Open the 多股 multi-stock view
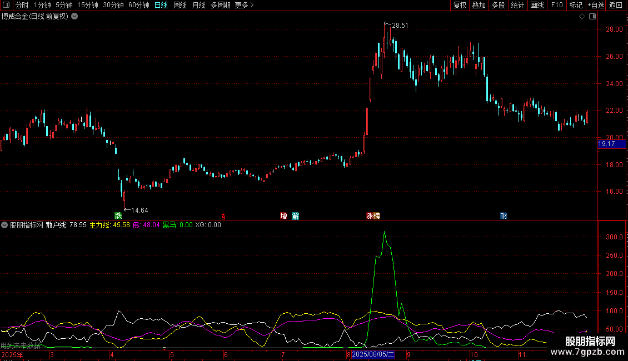 [498, 5]
